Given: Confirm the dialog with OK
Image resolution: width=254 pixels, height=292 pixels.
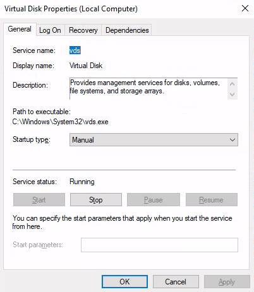Looking at the screenshot, I should 124,282.
